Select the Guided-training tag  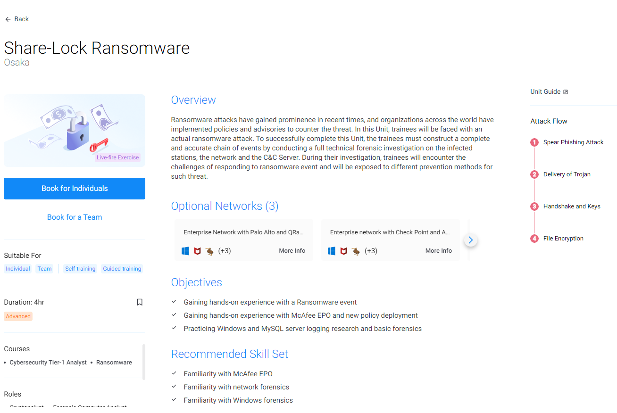(122, 269)
